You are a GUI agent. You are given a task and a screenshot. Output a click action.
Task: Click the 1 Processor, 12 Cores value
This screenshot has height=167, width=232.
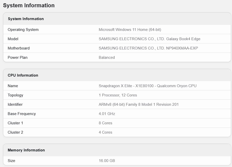(x=118, y=95)
